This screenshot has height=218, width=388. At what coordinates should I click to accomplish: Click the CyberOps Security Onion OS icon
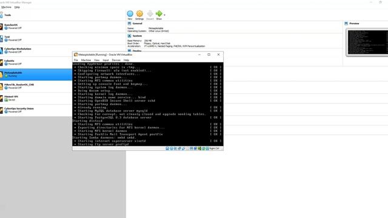[x=1, y=110]
